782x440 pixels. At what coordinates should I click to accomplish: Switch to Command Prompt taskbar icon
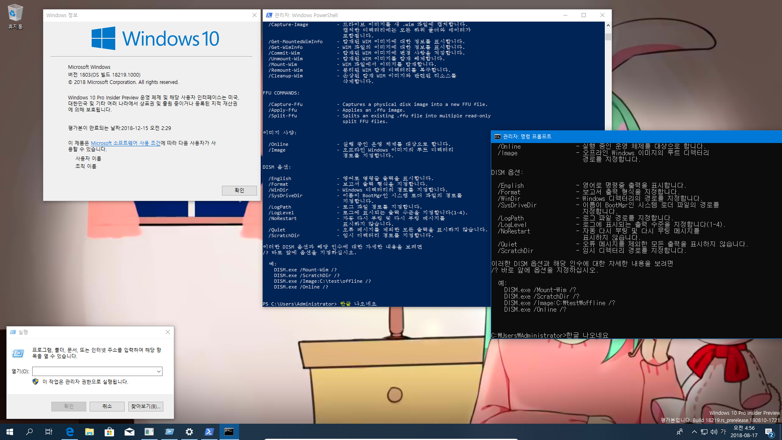click(x=229, y=432)
